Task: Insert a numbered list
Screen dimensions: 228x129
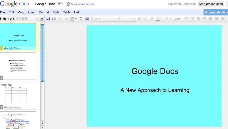Action: [186, 19]
